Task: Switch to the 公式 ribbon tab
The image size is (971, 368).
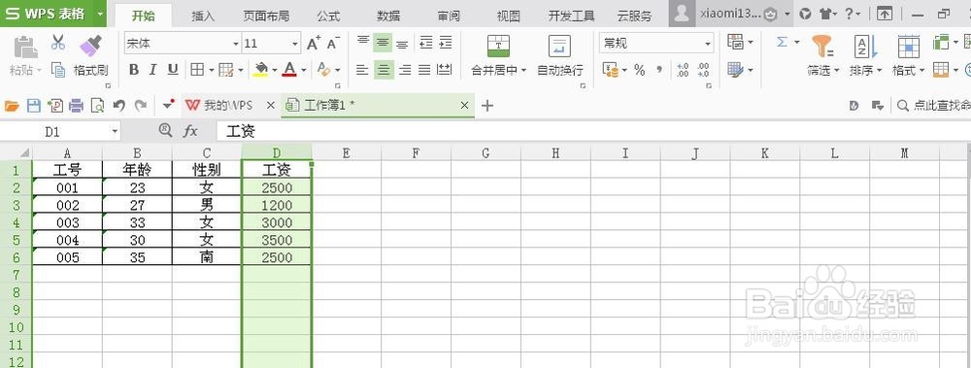Action: 328,17
